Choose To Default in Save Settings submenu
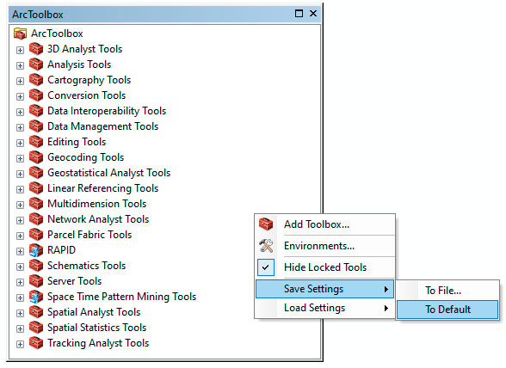Screen dimensions: 506x368 tap(447, 310)
